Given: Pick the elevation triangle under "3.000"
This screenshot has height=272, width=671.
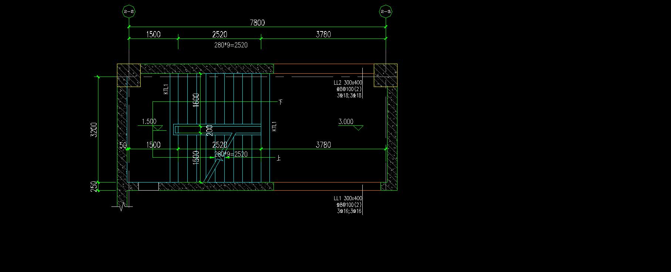Looking at the screenshot, I should [358, 128].
